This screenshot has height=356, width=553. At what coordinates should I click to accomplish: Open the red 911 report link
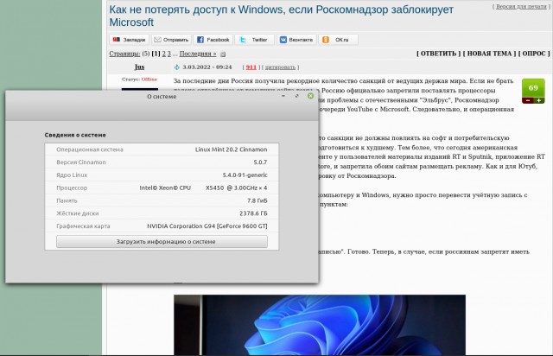pyautogui.click(x=251, y=67)
